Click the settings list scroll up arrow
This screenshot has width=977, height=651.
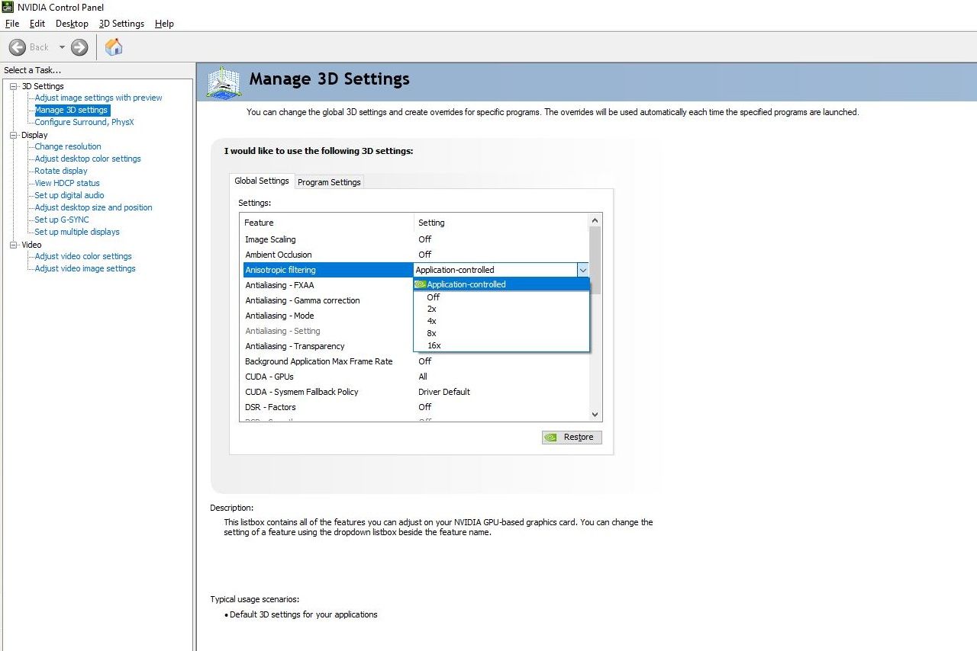pos(595,220)
